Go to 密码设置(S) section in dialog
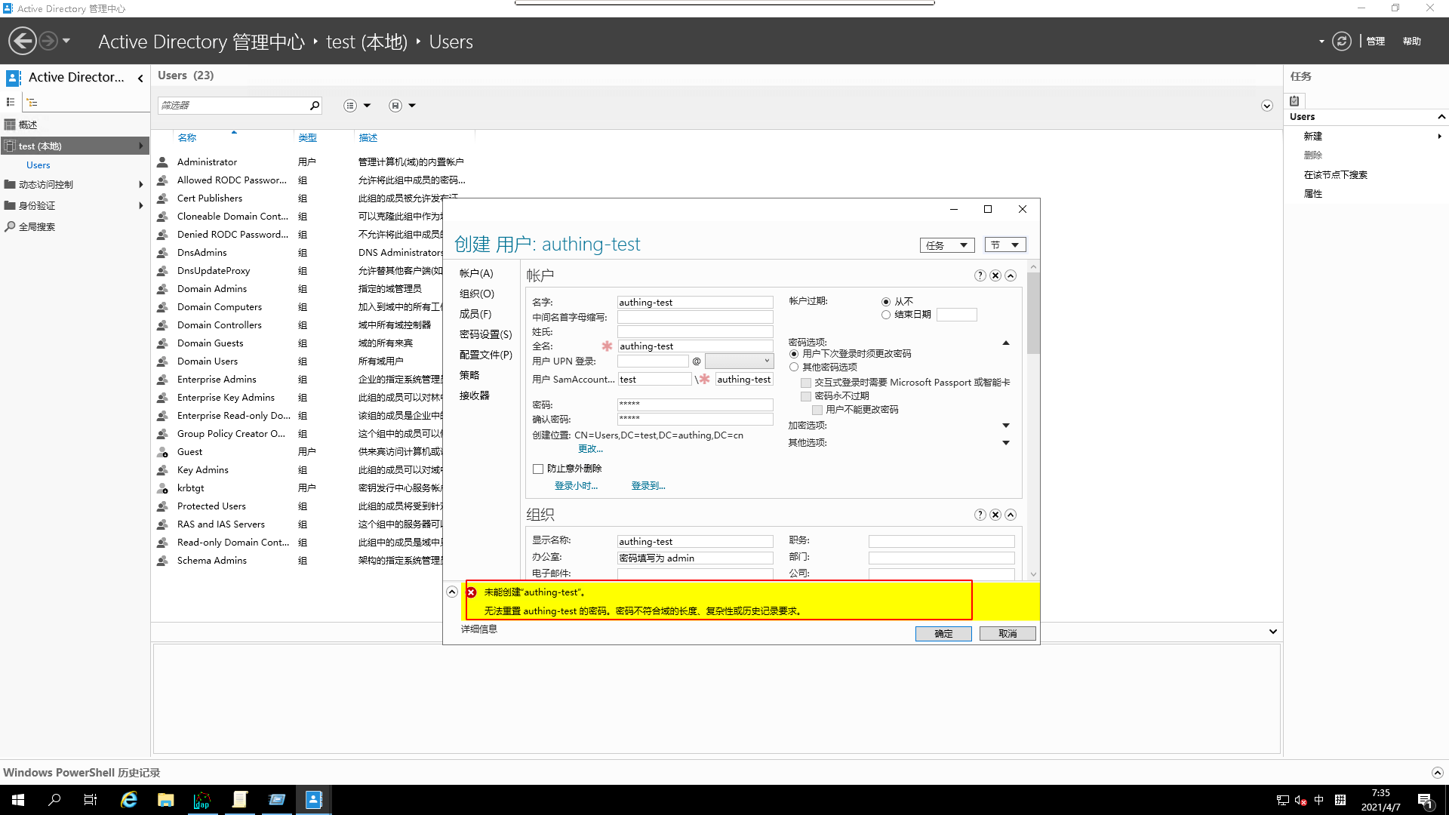Viewport: 1449px width, 815px height. click(485, 334)
